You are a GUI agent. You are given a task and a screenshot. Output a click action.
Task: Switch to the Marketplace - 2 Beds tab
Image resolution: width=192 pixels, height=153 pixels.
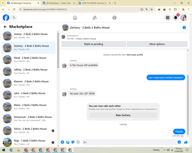pyautogui.click(x=59, y=3)
